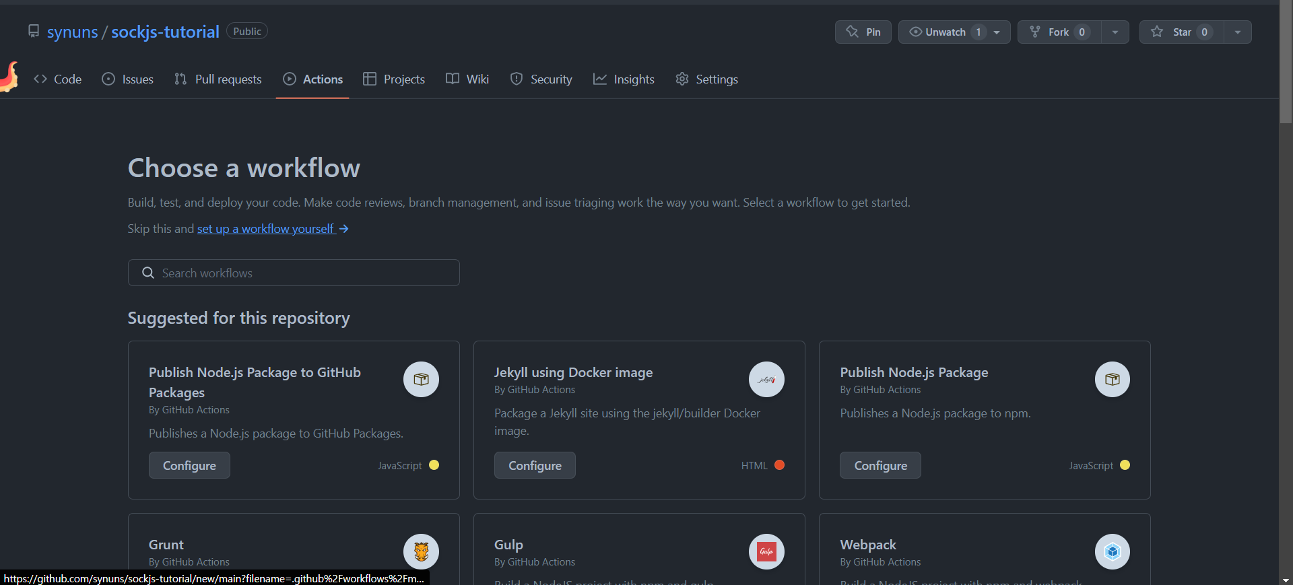Switch to the Issues tab
This screenshot has width=1293, height=585.
tap(127, 79)
